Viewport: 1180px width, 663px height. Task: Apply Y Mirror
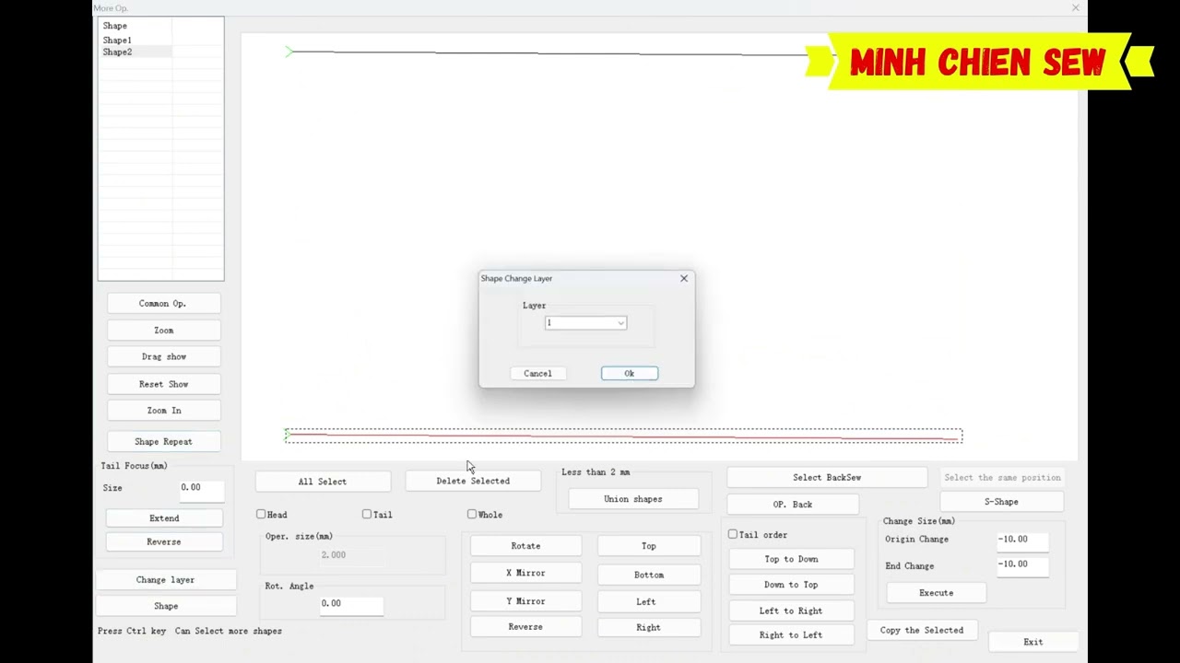[525, 601]
